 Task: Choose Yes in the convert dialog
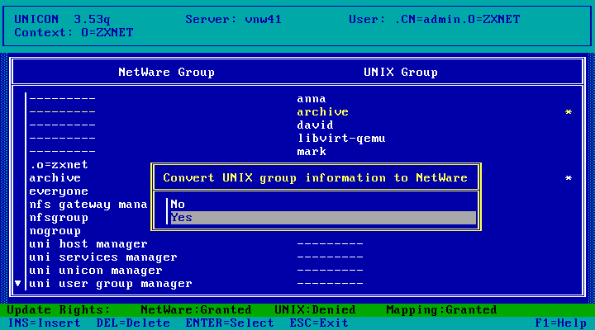323,218
